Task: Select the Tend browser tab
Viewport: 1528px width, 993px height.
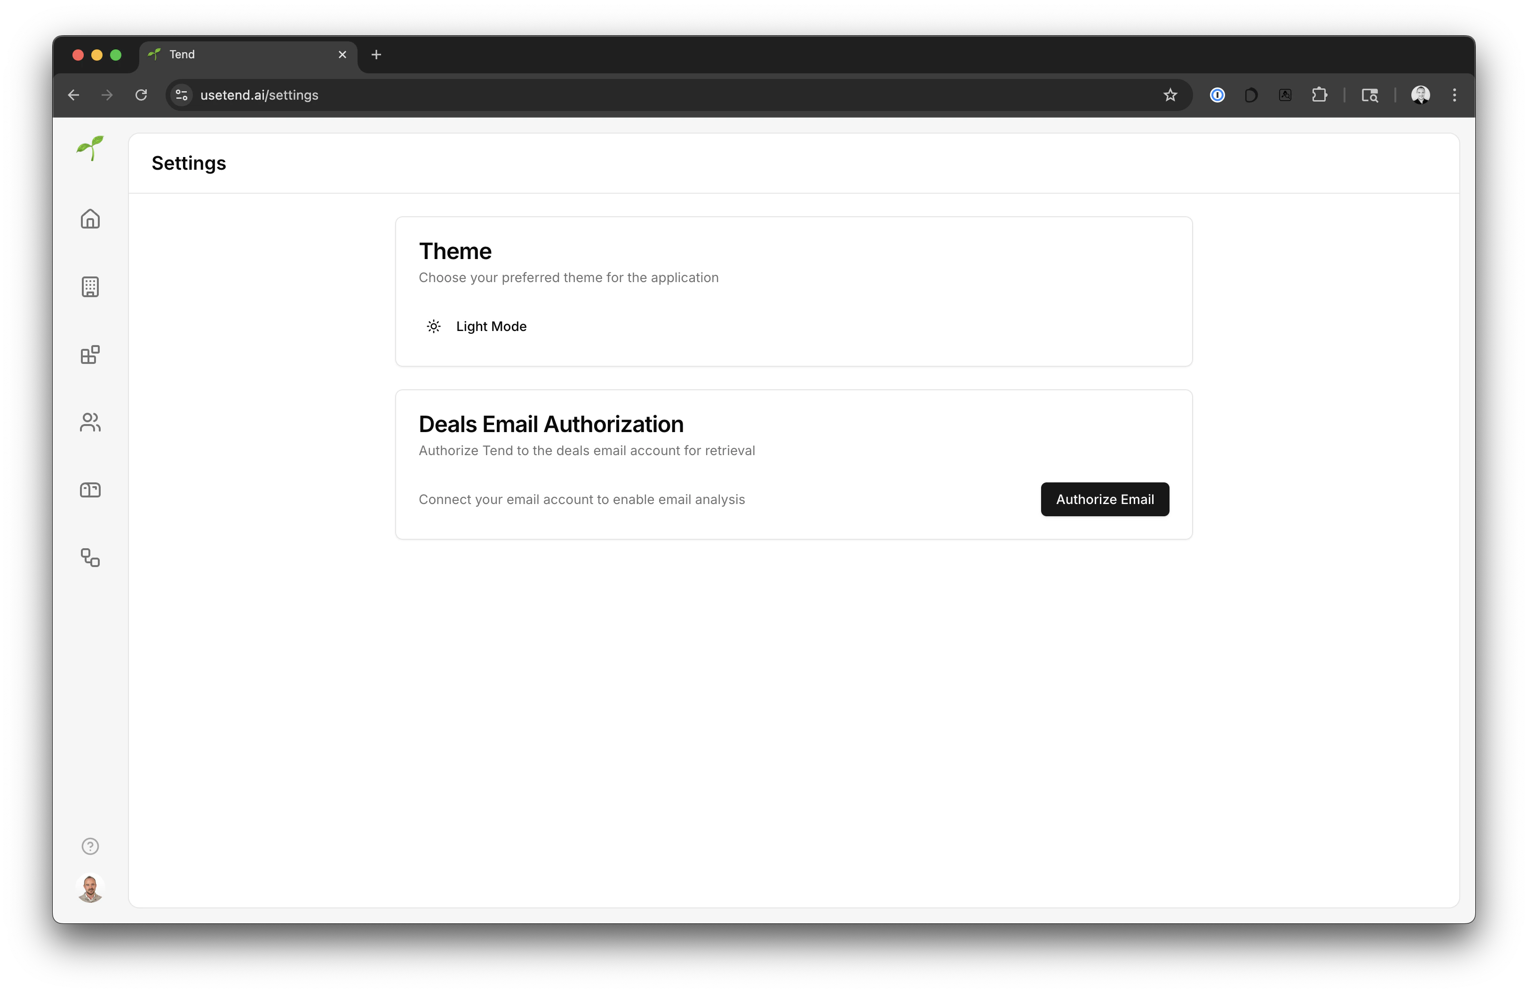Action: coord(248,55)
